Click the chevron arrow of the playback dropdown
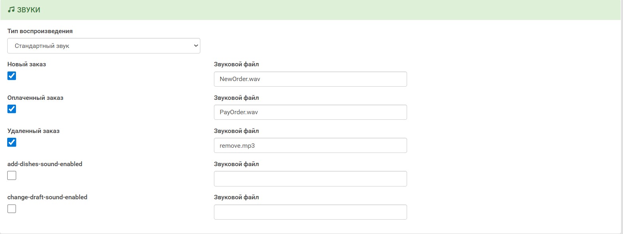This screenshot has height=234, width=623. coord(196,46)
